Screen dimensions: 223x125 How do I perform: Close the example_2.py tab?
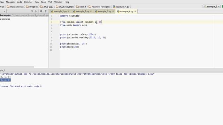(x=91, y=11)
